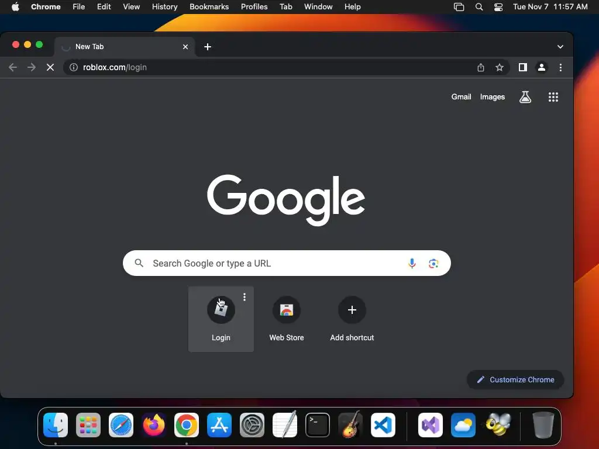Share this page from the address bar

(x=481, y=68)
